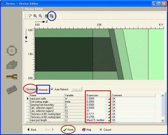Open the ridge waveguide layer sidebar icon
This screenshot has width=168, height=135.
tap(12, 65)
